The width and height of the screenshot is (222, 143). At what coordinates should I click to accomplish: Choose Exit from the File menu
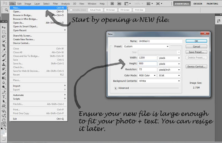click(38, 119)
